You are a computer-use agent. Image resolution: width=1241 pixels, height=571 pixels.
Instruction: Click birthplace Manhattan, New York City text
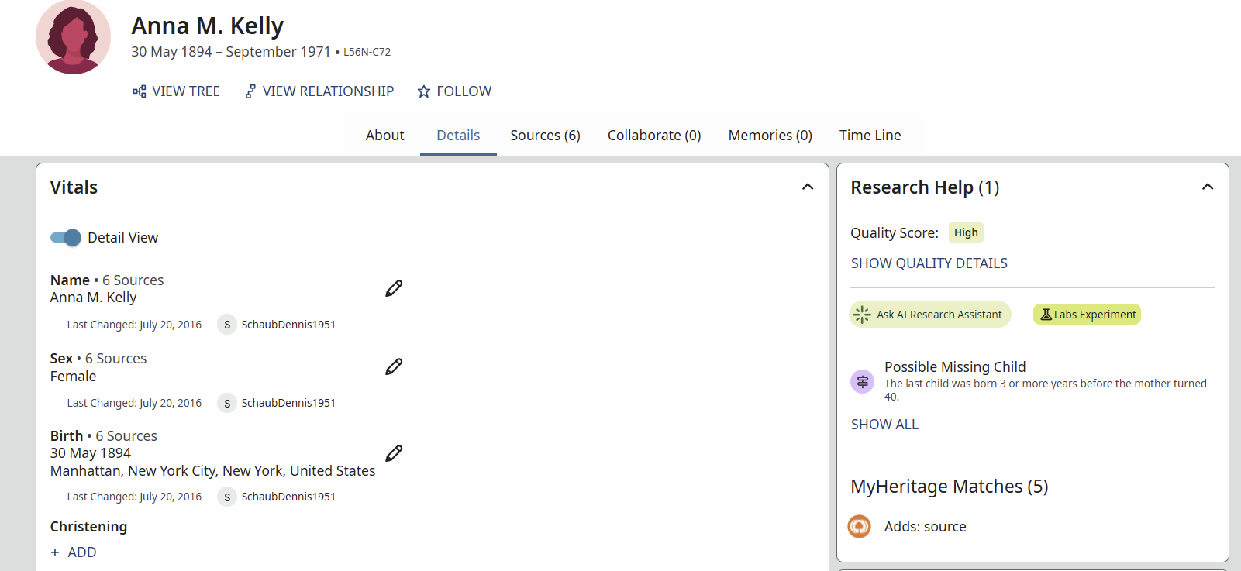pyautogui.click(x=212, y=471)
